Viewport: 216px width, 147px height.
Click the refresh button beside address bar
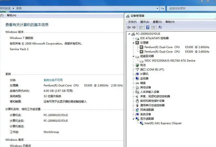pyautogui.click(x=163, y=8)
